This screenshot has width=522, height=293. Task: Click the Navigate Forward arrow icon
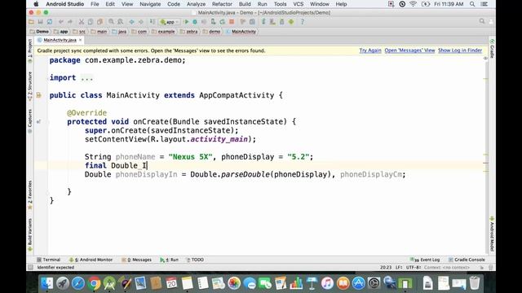tap(141, 22)
